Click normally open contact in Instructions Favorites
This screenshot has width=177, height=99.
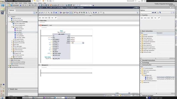142,18
